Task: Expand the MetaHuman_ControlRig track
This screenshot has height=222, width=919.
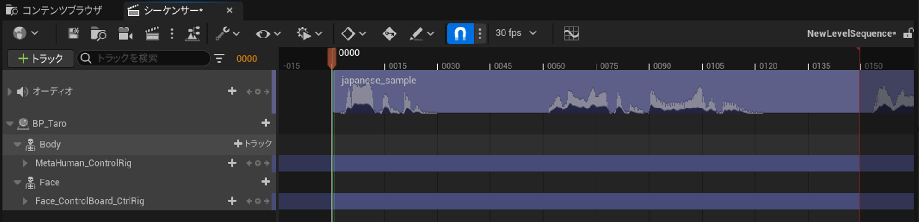Action: (25, 163)
